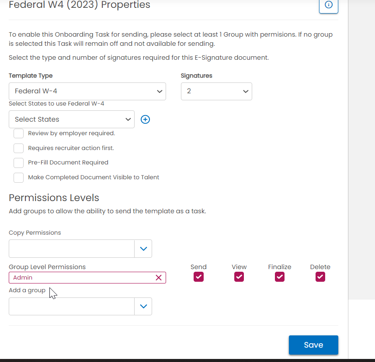This screenshot has height=362, width=375.
Task: Click the plus icon to add states
Action: point(146,120)
